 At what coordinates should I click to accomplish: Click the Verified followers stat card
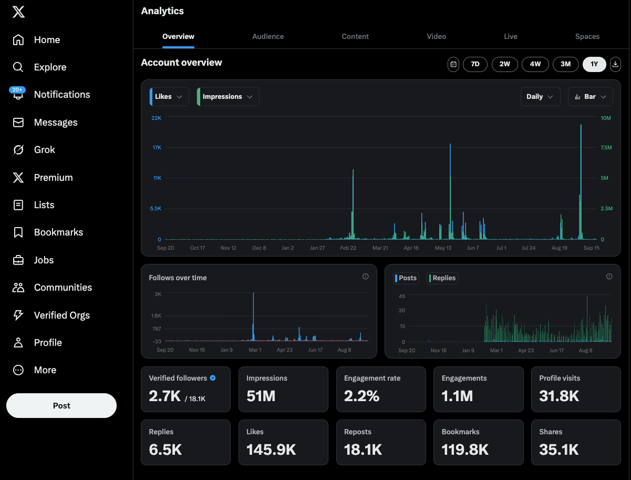point(185,389)
